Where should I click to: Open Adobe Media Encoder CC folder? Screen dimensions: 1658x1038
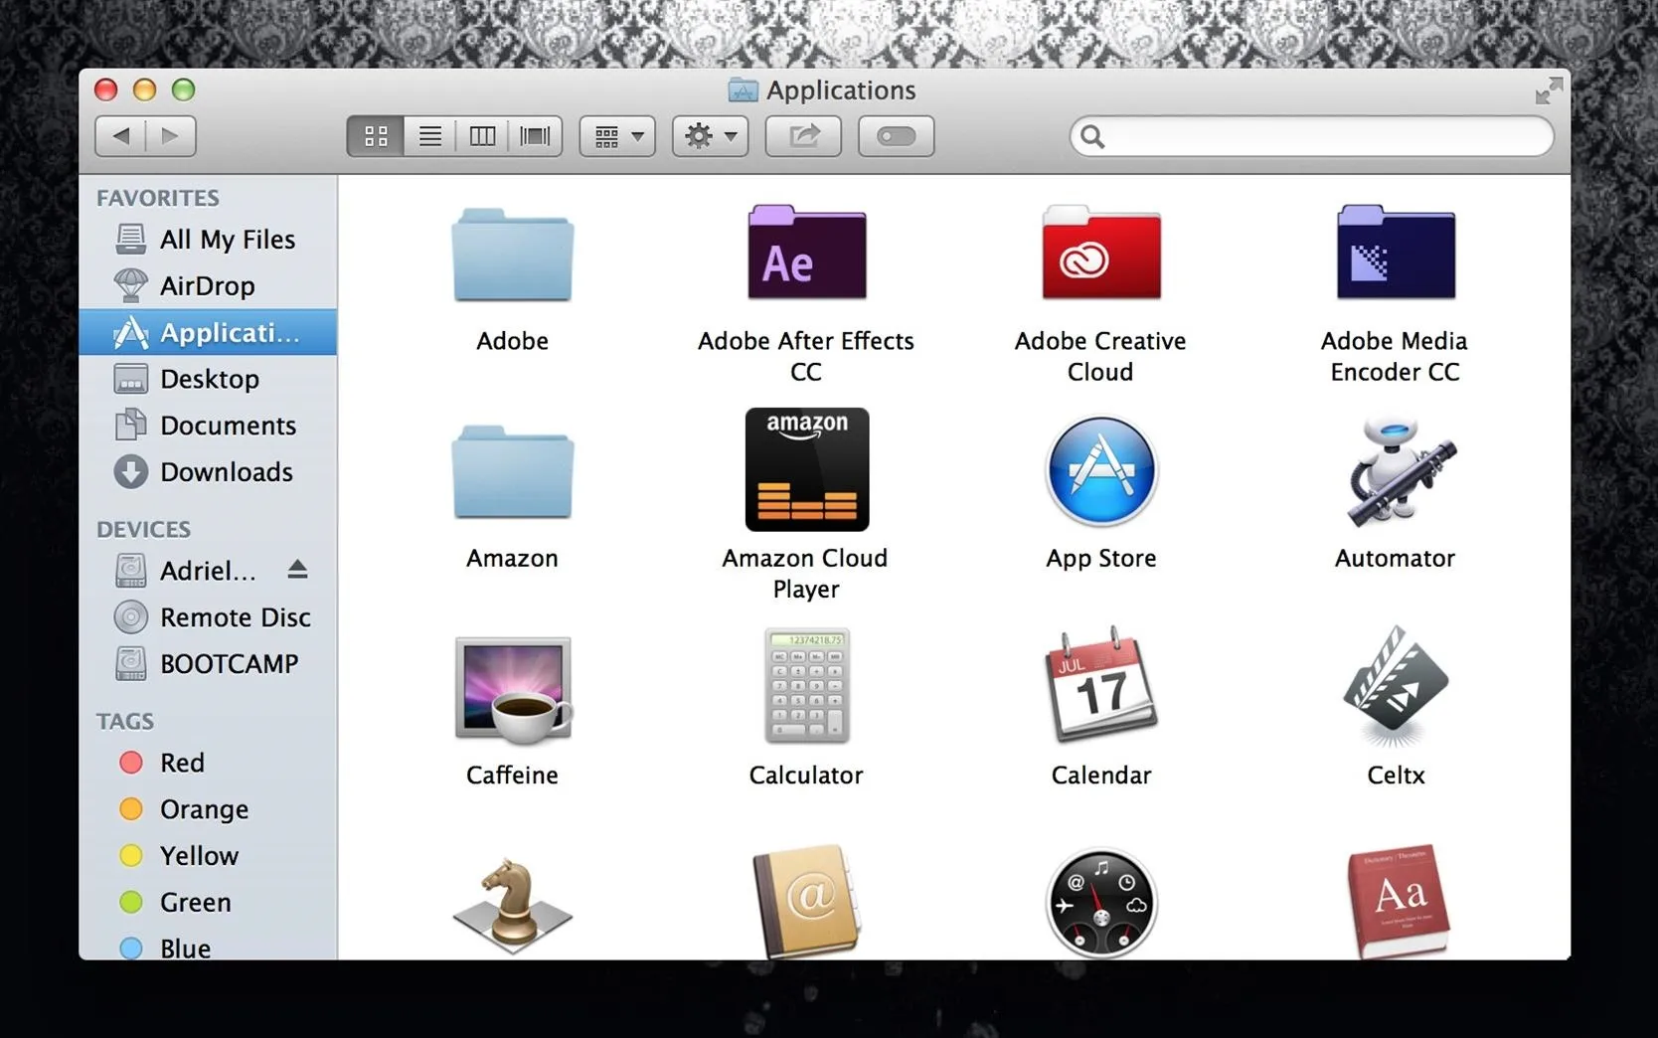click(1395, 253)
